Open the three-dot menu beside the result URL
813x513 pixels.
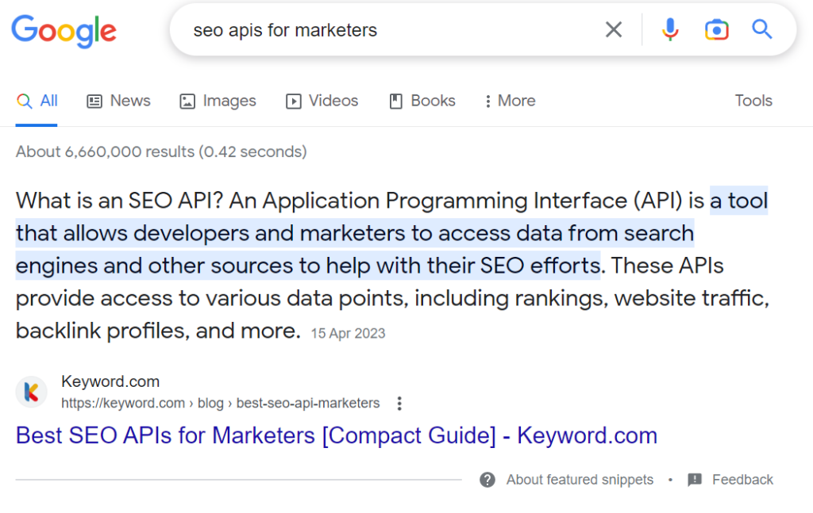tap(399, 404)
